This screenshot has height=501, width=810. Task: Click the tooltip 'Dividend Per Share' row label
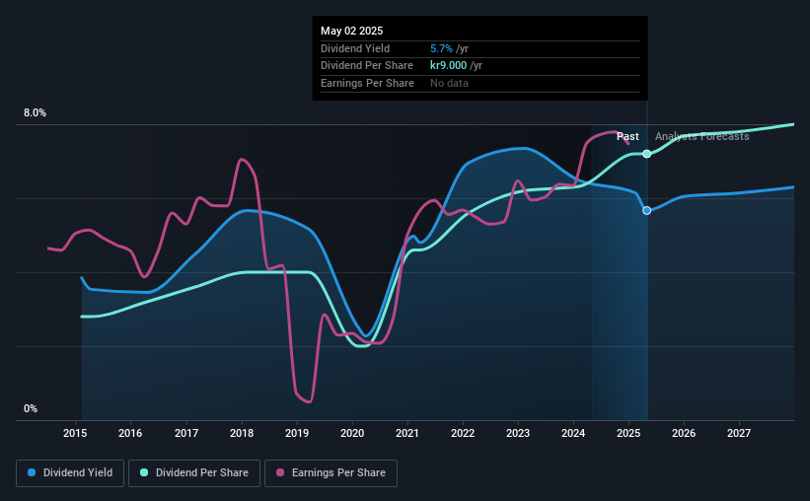[367, 66]
